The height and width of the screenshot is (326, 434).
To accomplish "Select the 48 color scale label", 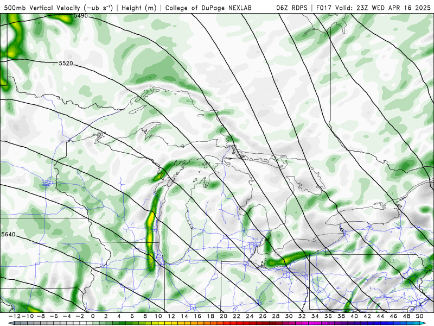I will (x=407, y=316).
